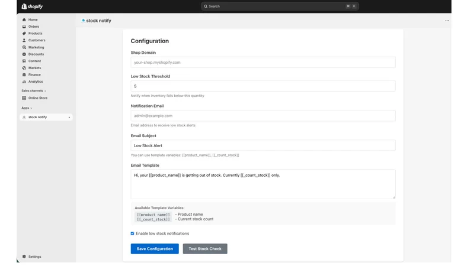Click Save Configuration button
Image resolution: width=474 pixels, height=266 pixels.
155,249
